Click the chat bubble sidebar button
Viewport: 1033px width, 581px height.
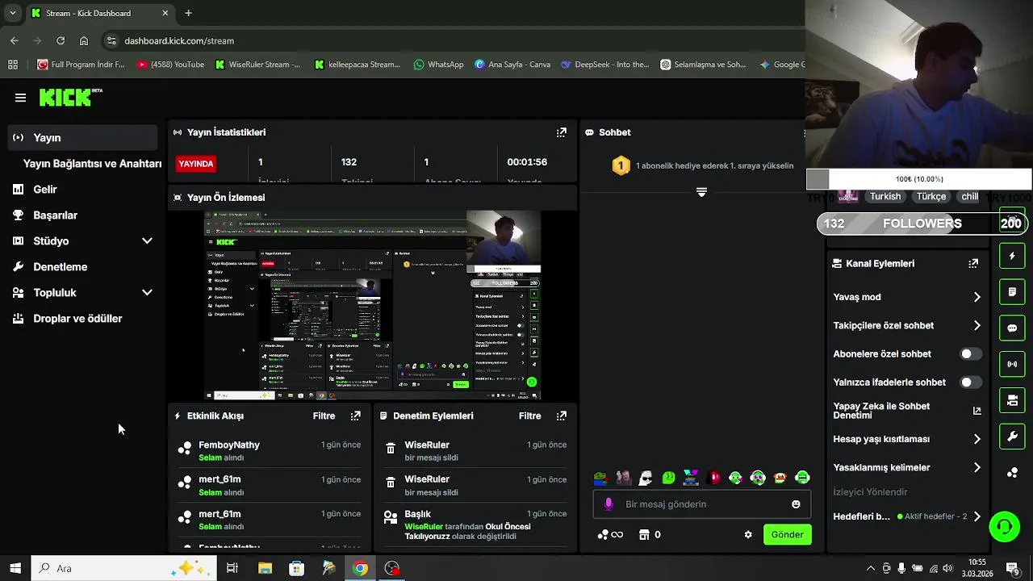point(1012,328)
